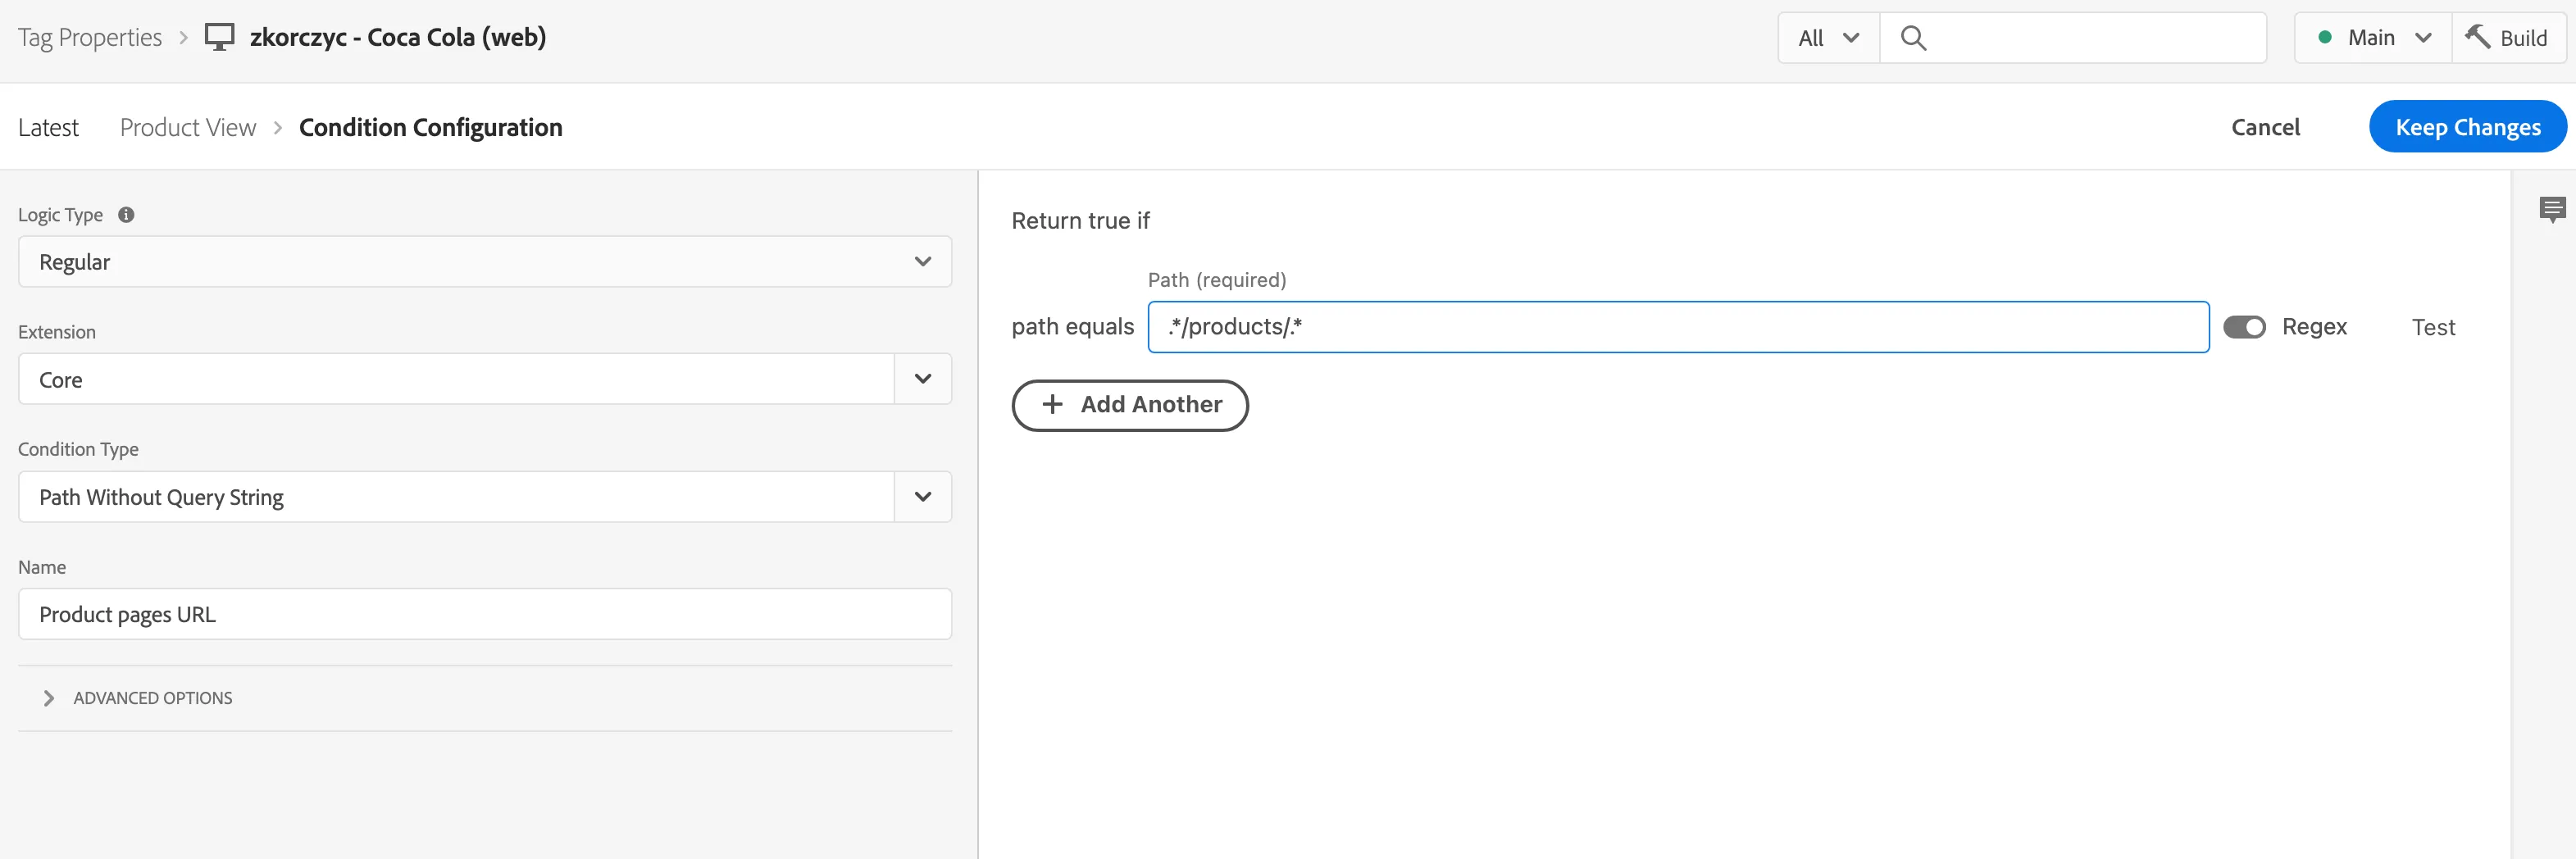Open the Product View breadcrumb

point(188,127)
